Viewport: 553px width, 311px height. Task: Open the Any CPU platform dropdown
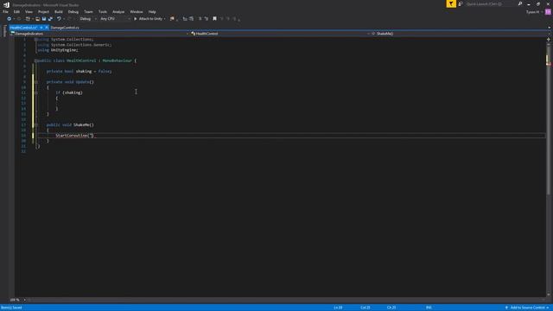[x=115, y=19]
